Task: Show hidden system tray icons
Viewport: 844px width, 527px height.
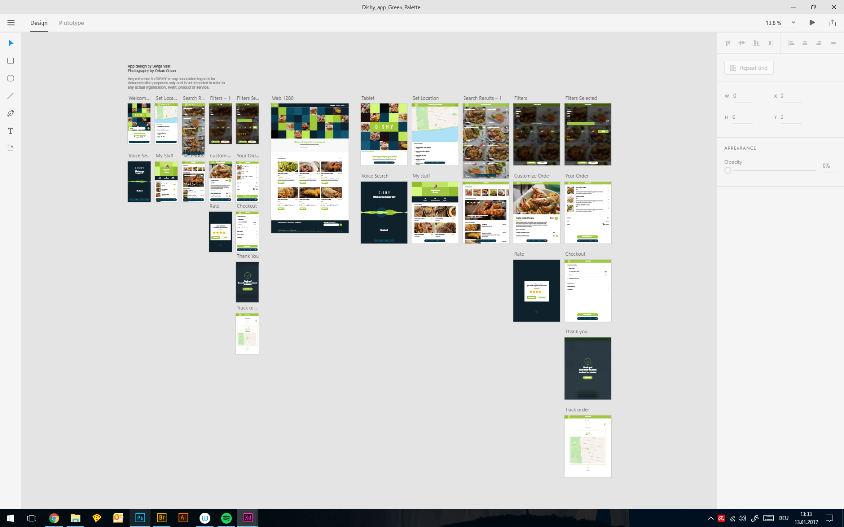Action: pyautogui.click(x=710, y=518)
